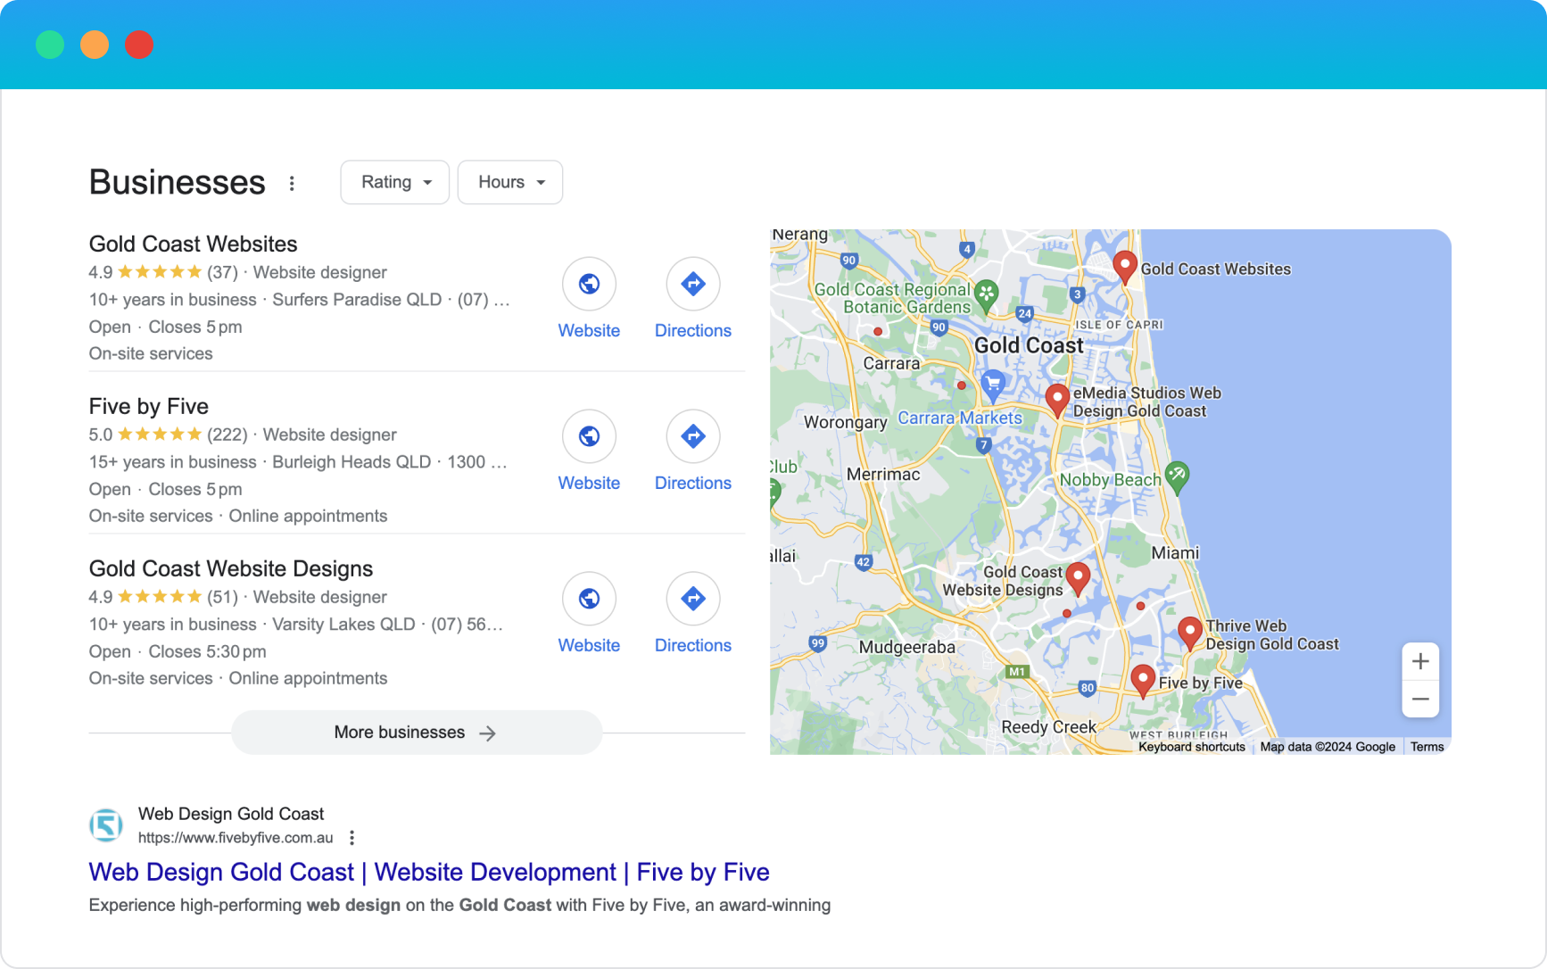Show the More businesses list
1547x969 pixels.
click(417, 733)
